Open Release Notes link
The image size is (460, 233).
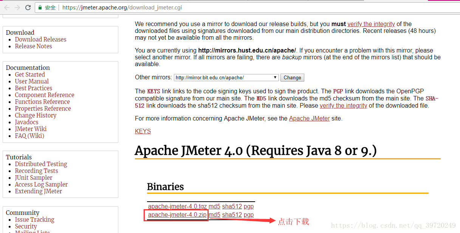tap(33, 46)
